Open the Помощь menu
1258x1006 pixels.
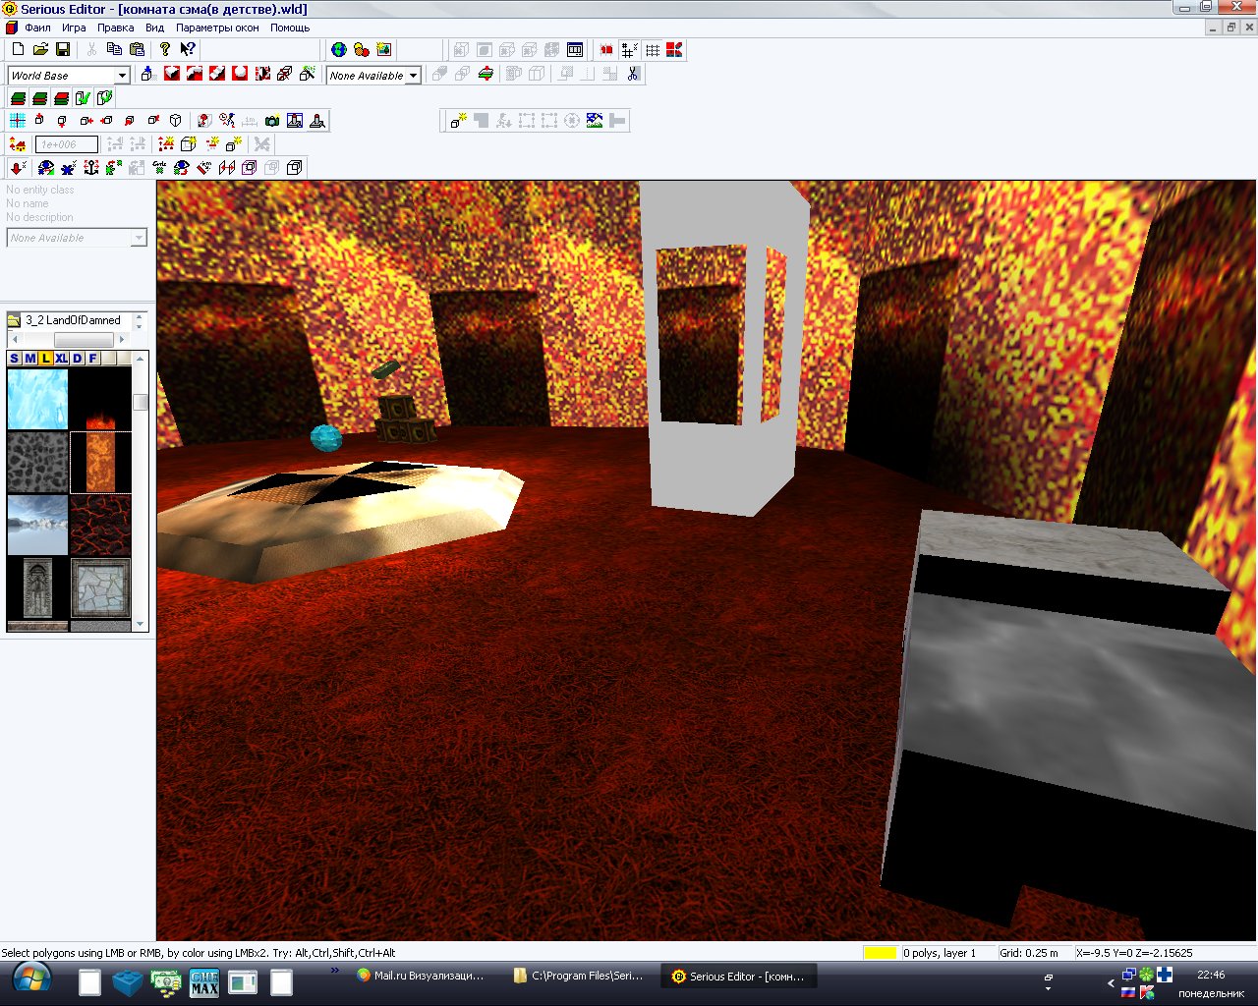click(290, 28)
